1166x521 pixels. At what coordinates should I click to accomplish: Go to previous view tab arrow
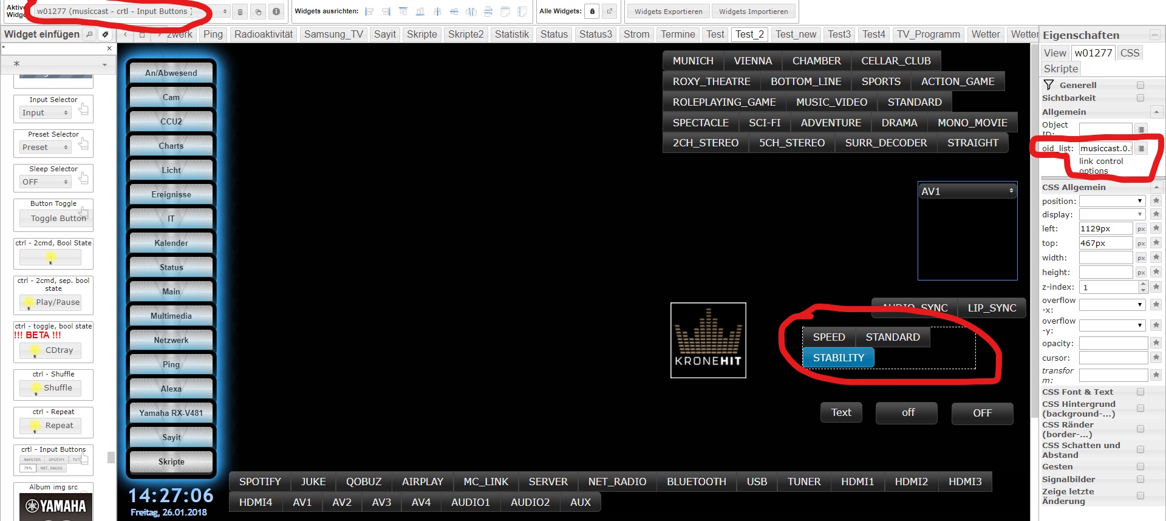125,35
